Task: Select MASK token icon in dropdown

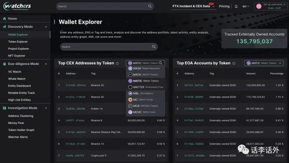Action: click(130, 68)
